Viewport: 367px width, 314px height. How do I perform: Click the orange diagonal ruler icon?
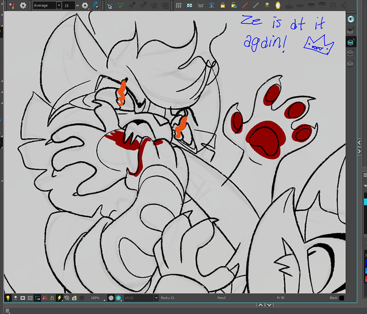(x=245, y=5)
